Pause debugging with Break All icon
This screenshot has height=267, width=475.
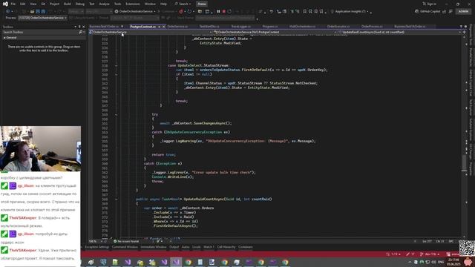[x=218, y=12]
